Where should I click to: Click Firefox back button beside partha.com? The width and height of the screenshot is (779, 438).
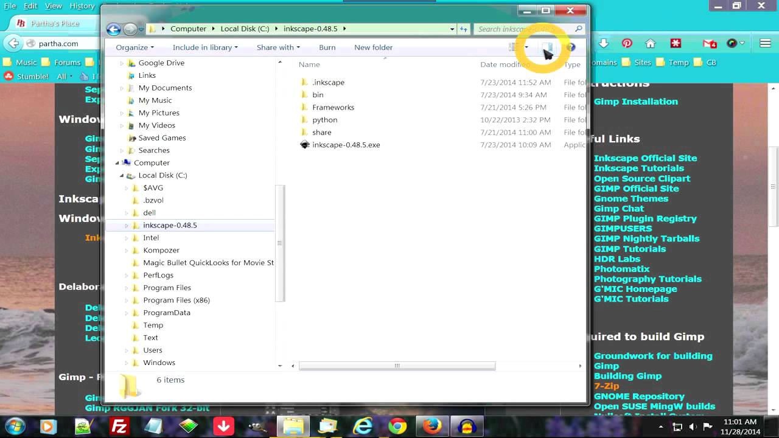[x=13, y=43]
